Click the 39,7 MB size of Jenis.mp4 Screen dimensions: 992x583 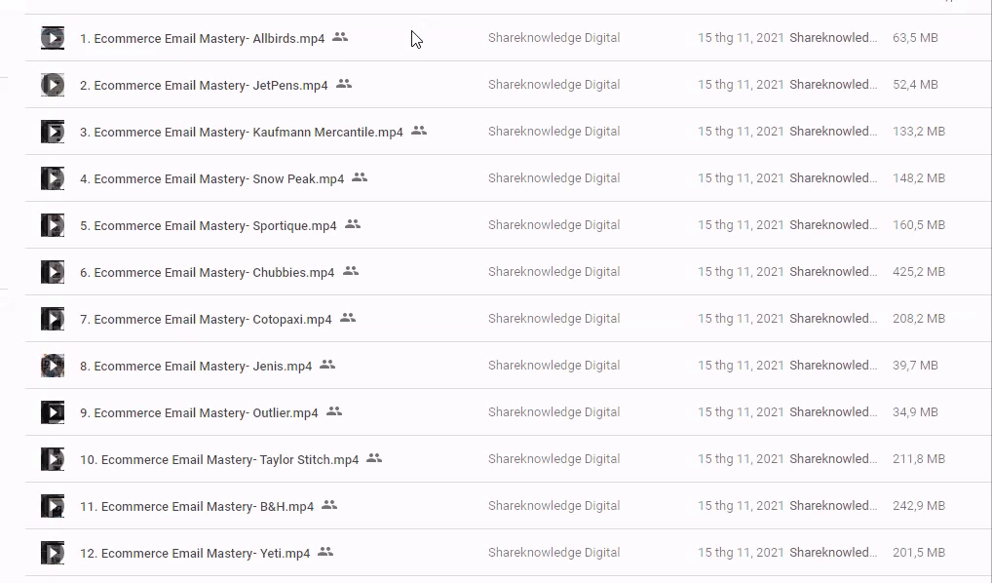pyautogui.click(x=915, y=366)
